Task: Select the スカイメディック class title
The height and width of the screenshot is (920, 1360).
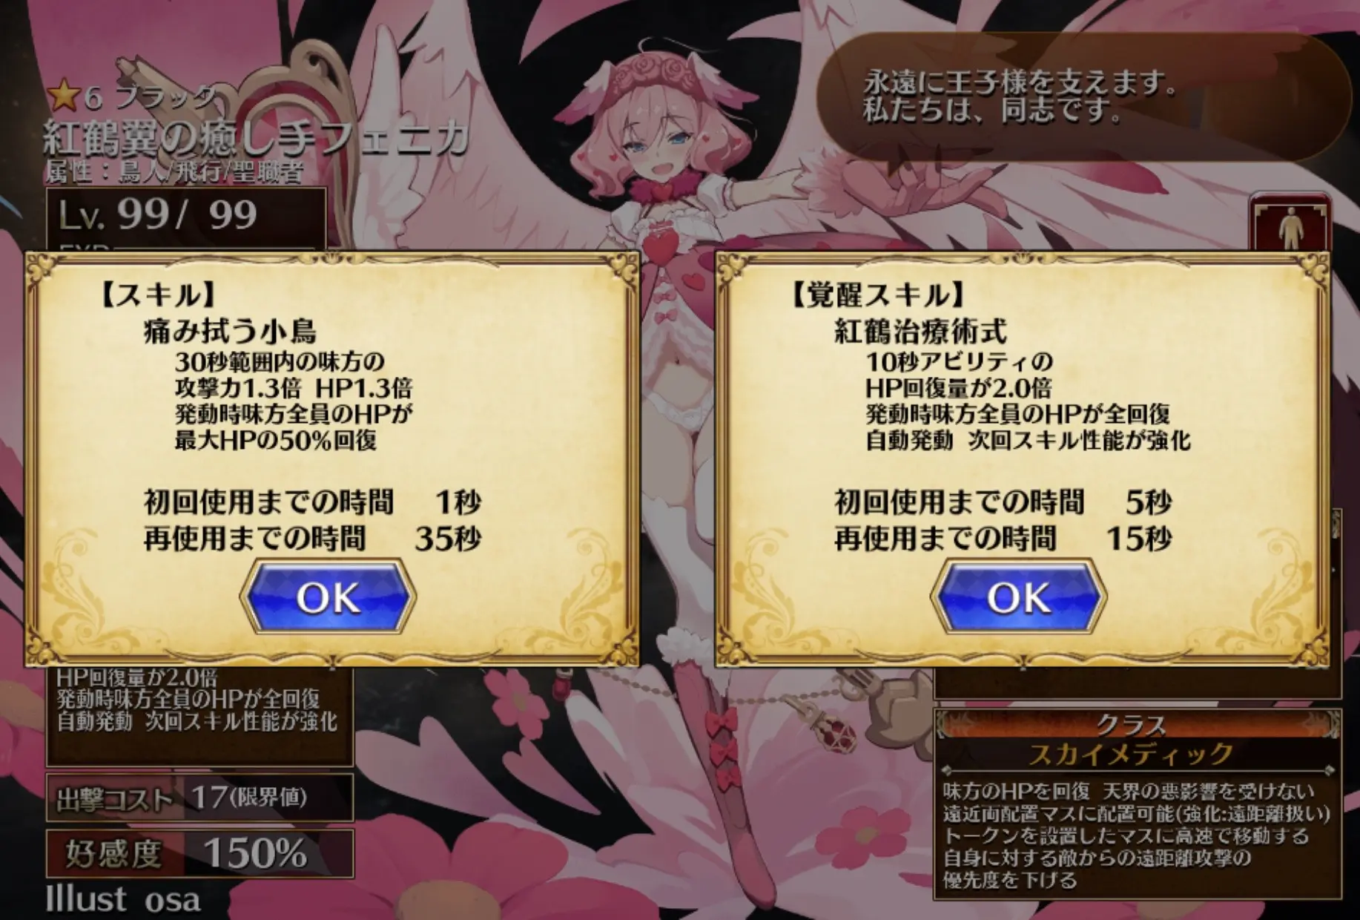Action: [x=1131, y=755]
